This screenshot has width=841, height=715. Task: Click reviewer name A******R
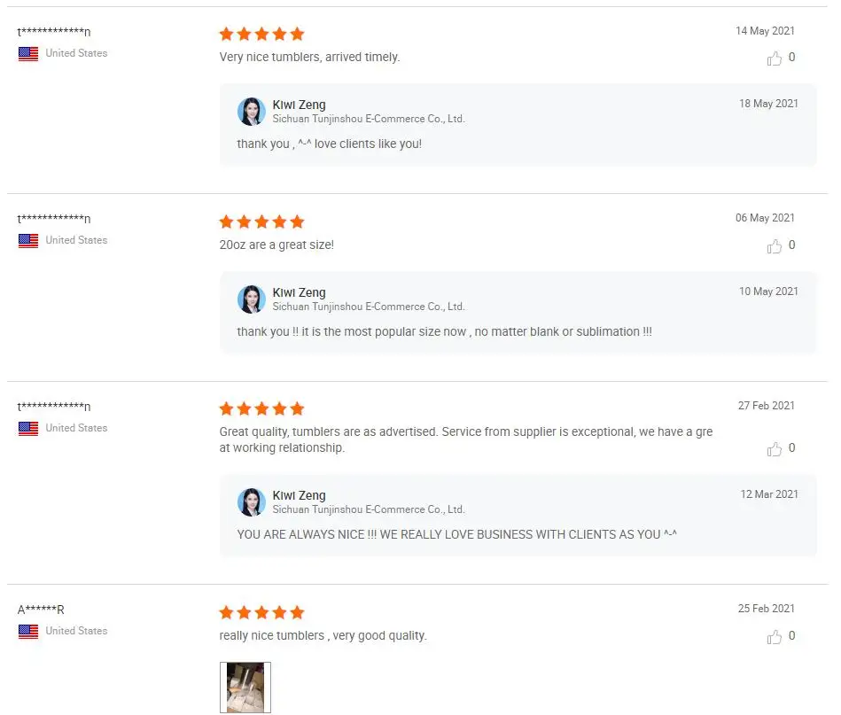pos(41,610)
